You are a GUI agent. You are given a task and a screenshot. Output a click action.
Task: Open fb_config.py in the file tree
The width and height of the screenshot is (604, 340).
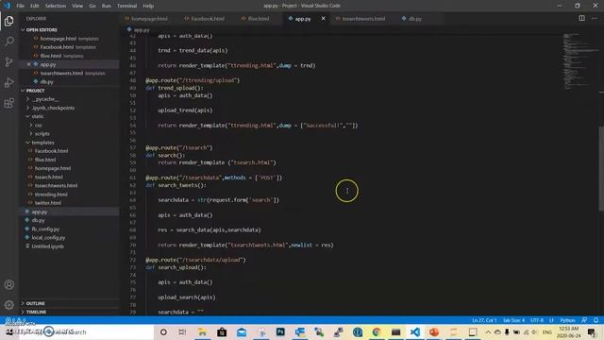[45, 229]
